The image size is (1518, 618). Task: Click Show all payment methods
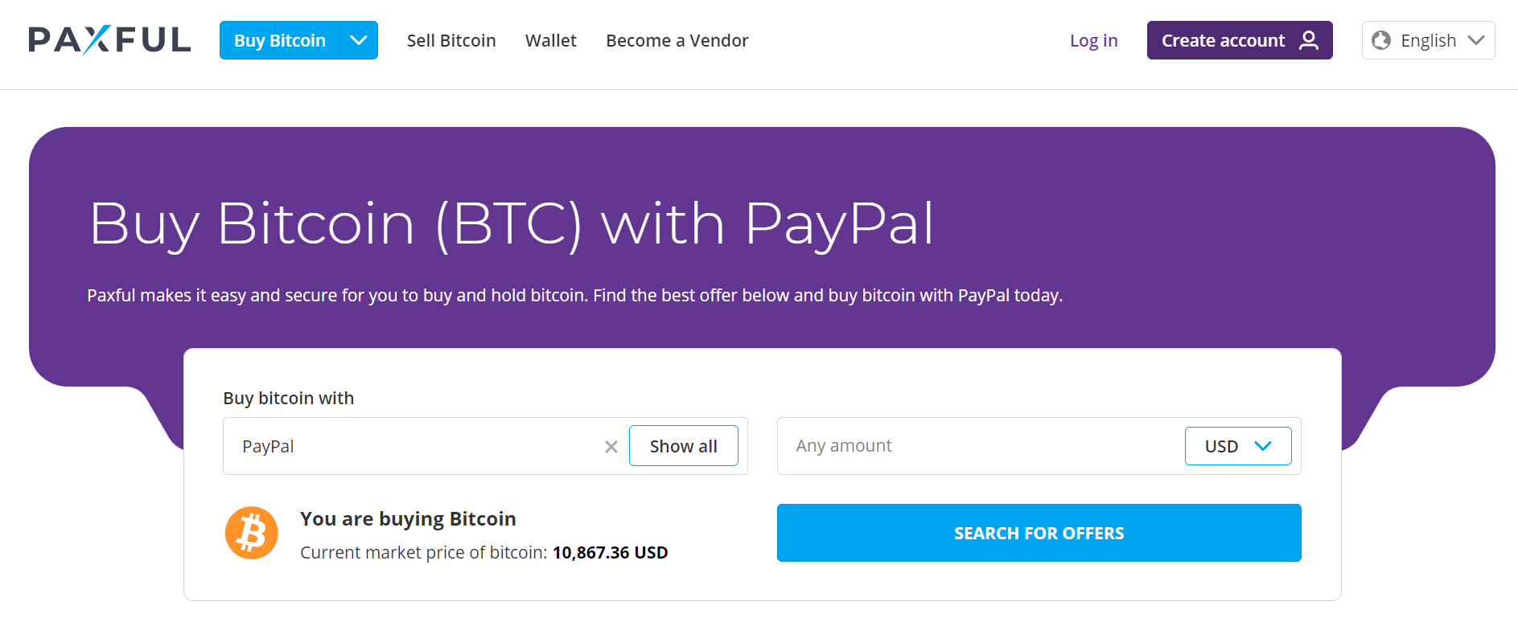coord(684,446)
